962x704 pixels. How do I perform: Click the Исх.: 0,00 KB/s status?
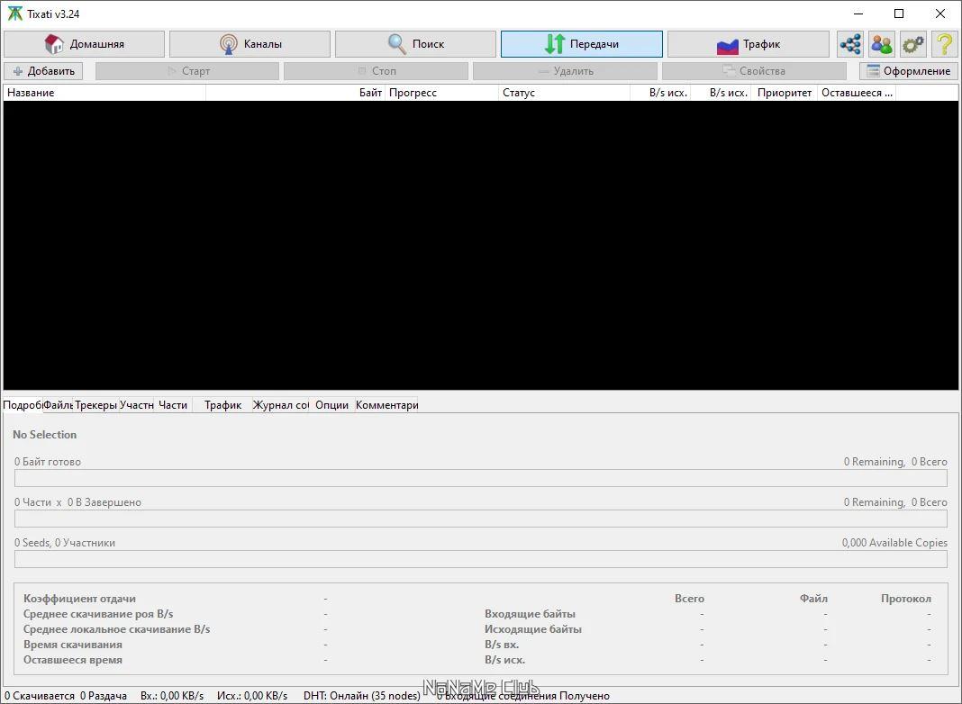coord(252,695)
